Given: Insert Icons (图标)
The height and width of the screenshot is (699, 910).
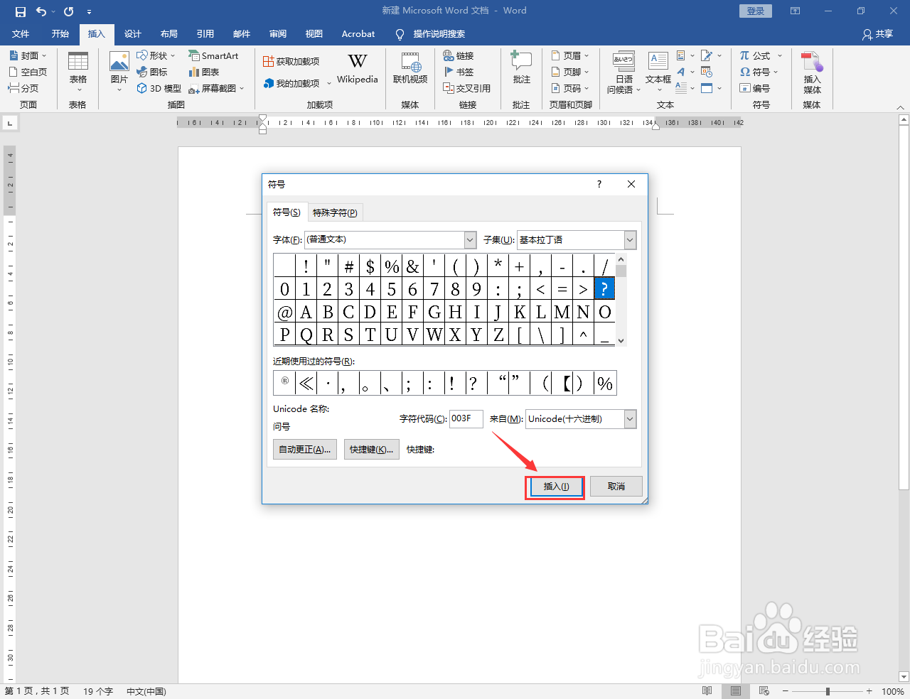Looking at the screenshot, I should click(152, 72).
